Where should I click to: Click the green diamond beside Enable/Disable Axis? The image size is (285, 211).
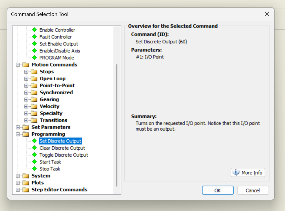[x=34, y=51]
